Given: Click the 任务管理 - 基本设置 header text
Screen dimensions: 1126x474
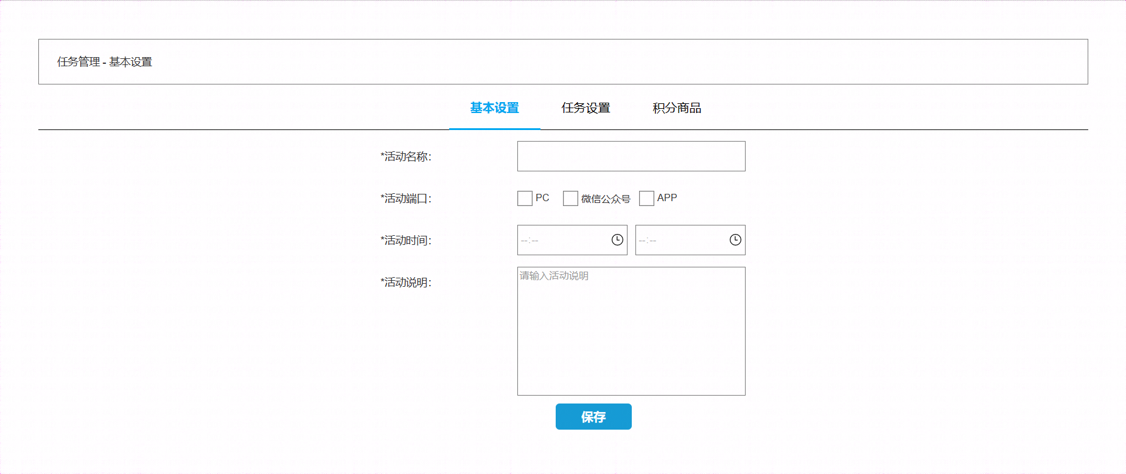Looking at the screenshot, I should [x=105, y=62].
